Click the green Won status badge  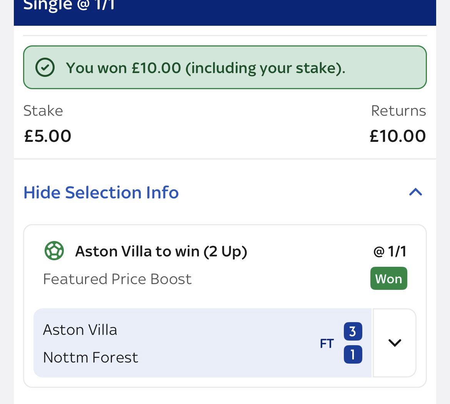388,278
